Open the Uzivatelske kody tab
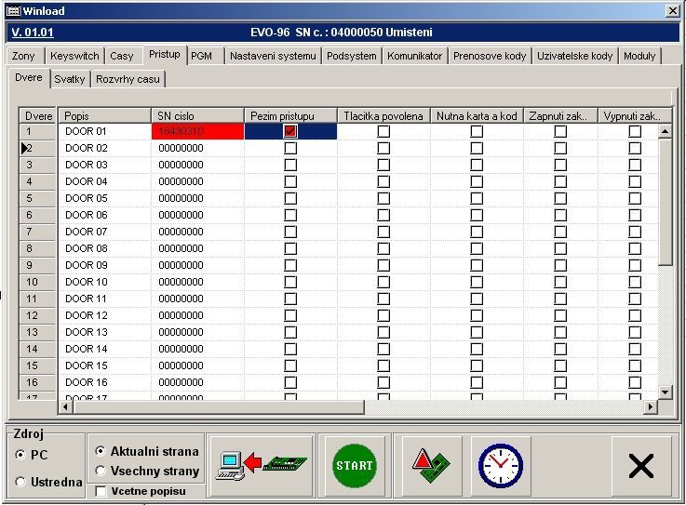The height and width of the screenshot is (505, 686). (x=577, y=56)
